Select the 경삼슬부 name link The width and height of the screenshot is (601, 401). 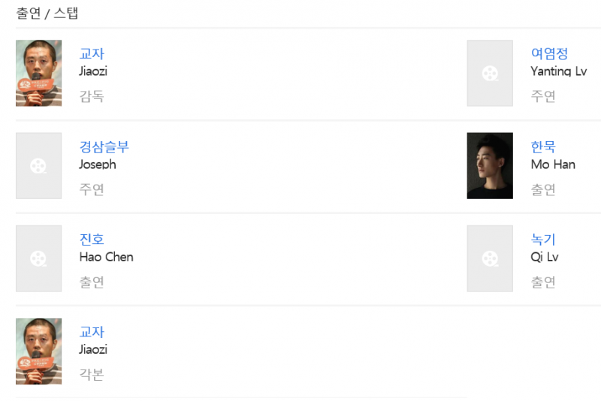click(104, 146)
